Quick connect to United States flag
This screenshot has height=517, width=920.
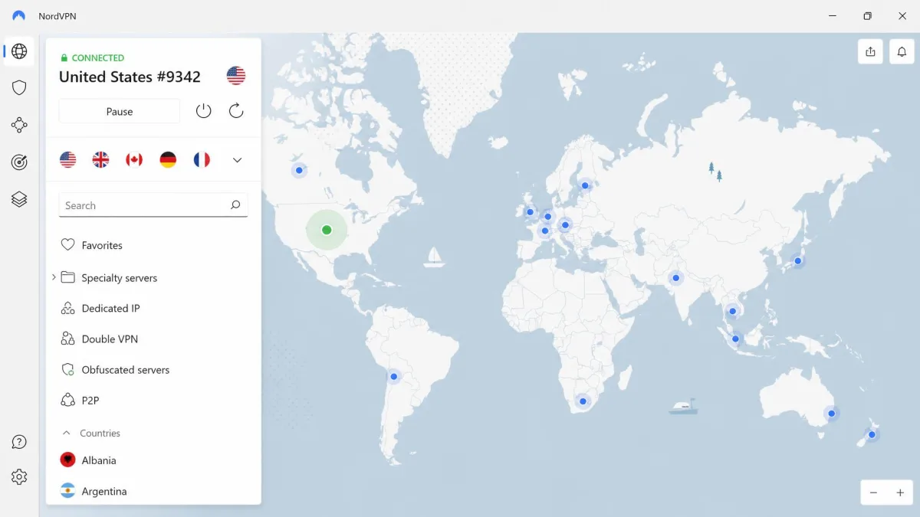tap(68, 159)
